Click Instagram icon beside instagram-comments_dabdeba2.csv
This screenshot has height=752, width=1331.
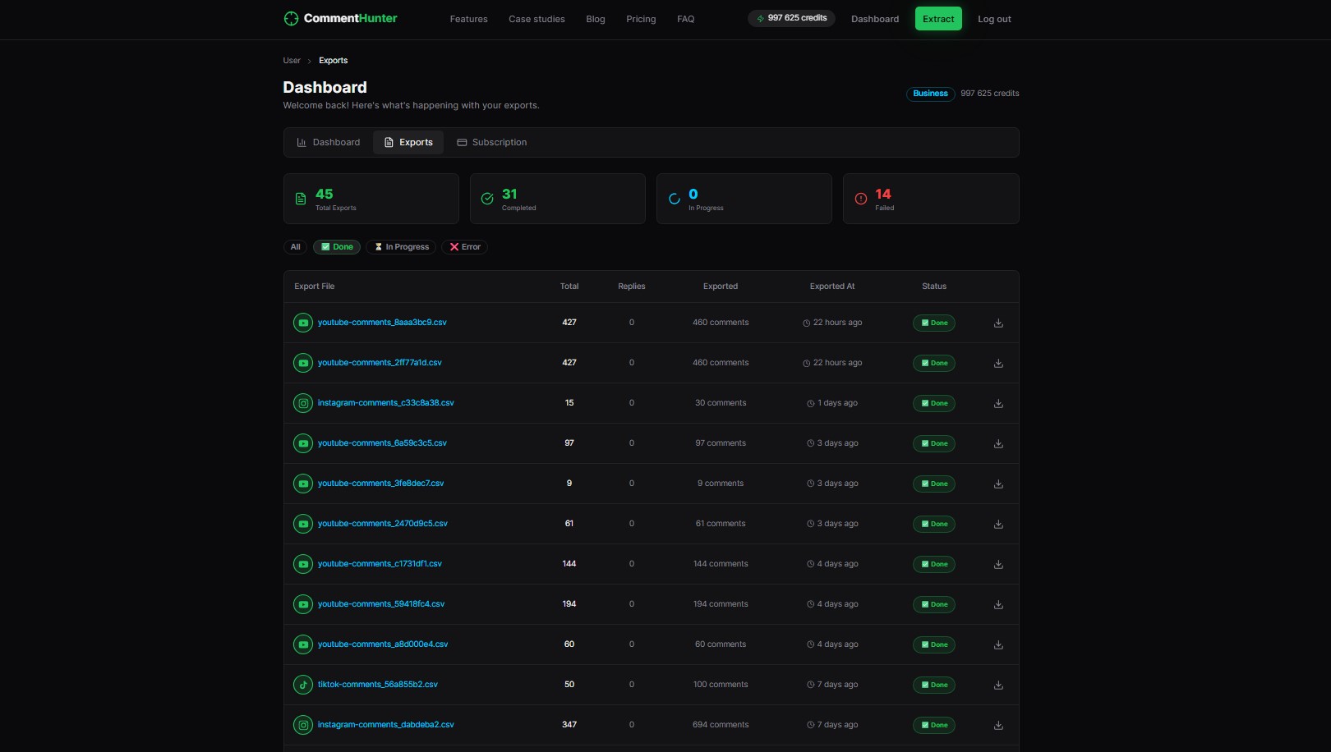(x=303, y=725)
